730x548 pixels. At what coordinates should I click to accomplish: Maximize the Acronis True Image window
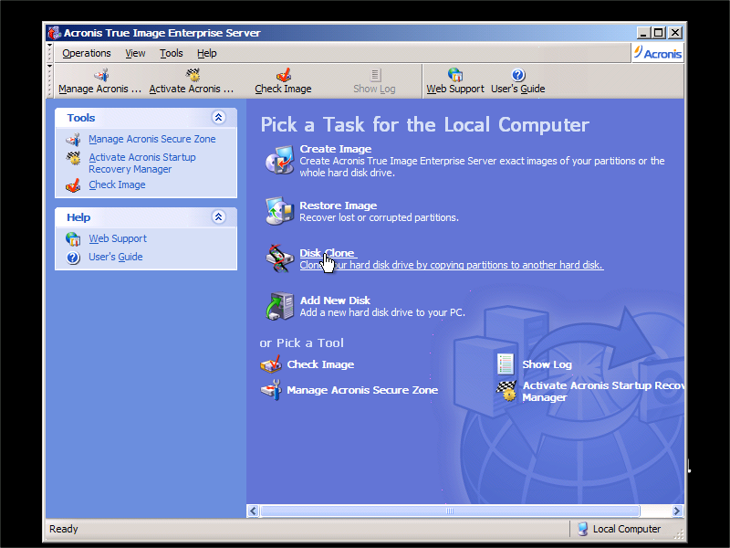pos(659,33)
